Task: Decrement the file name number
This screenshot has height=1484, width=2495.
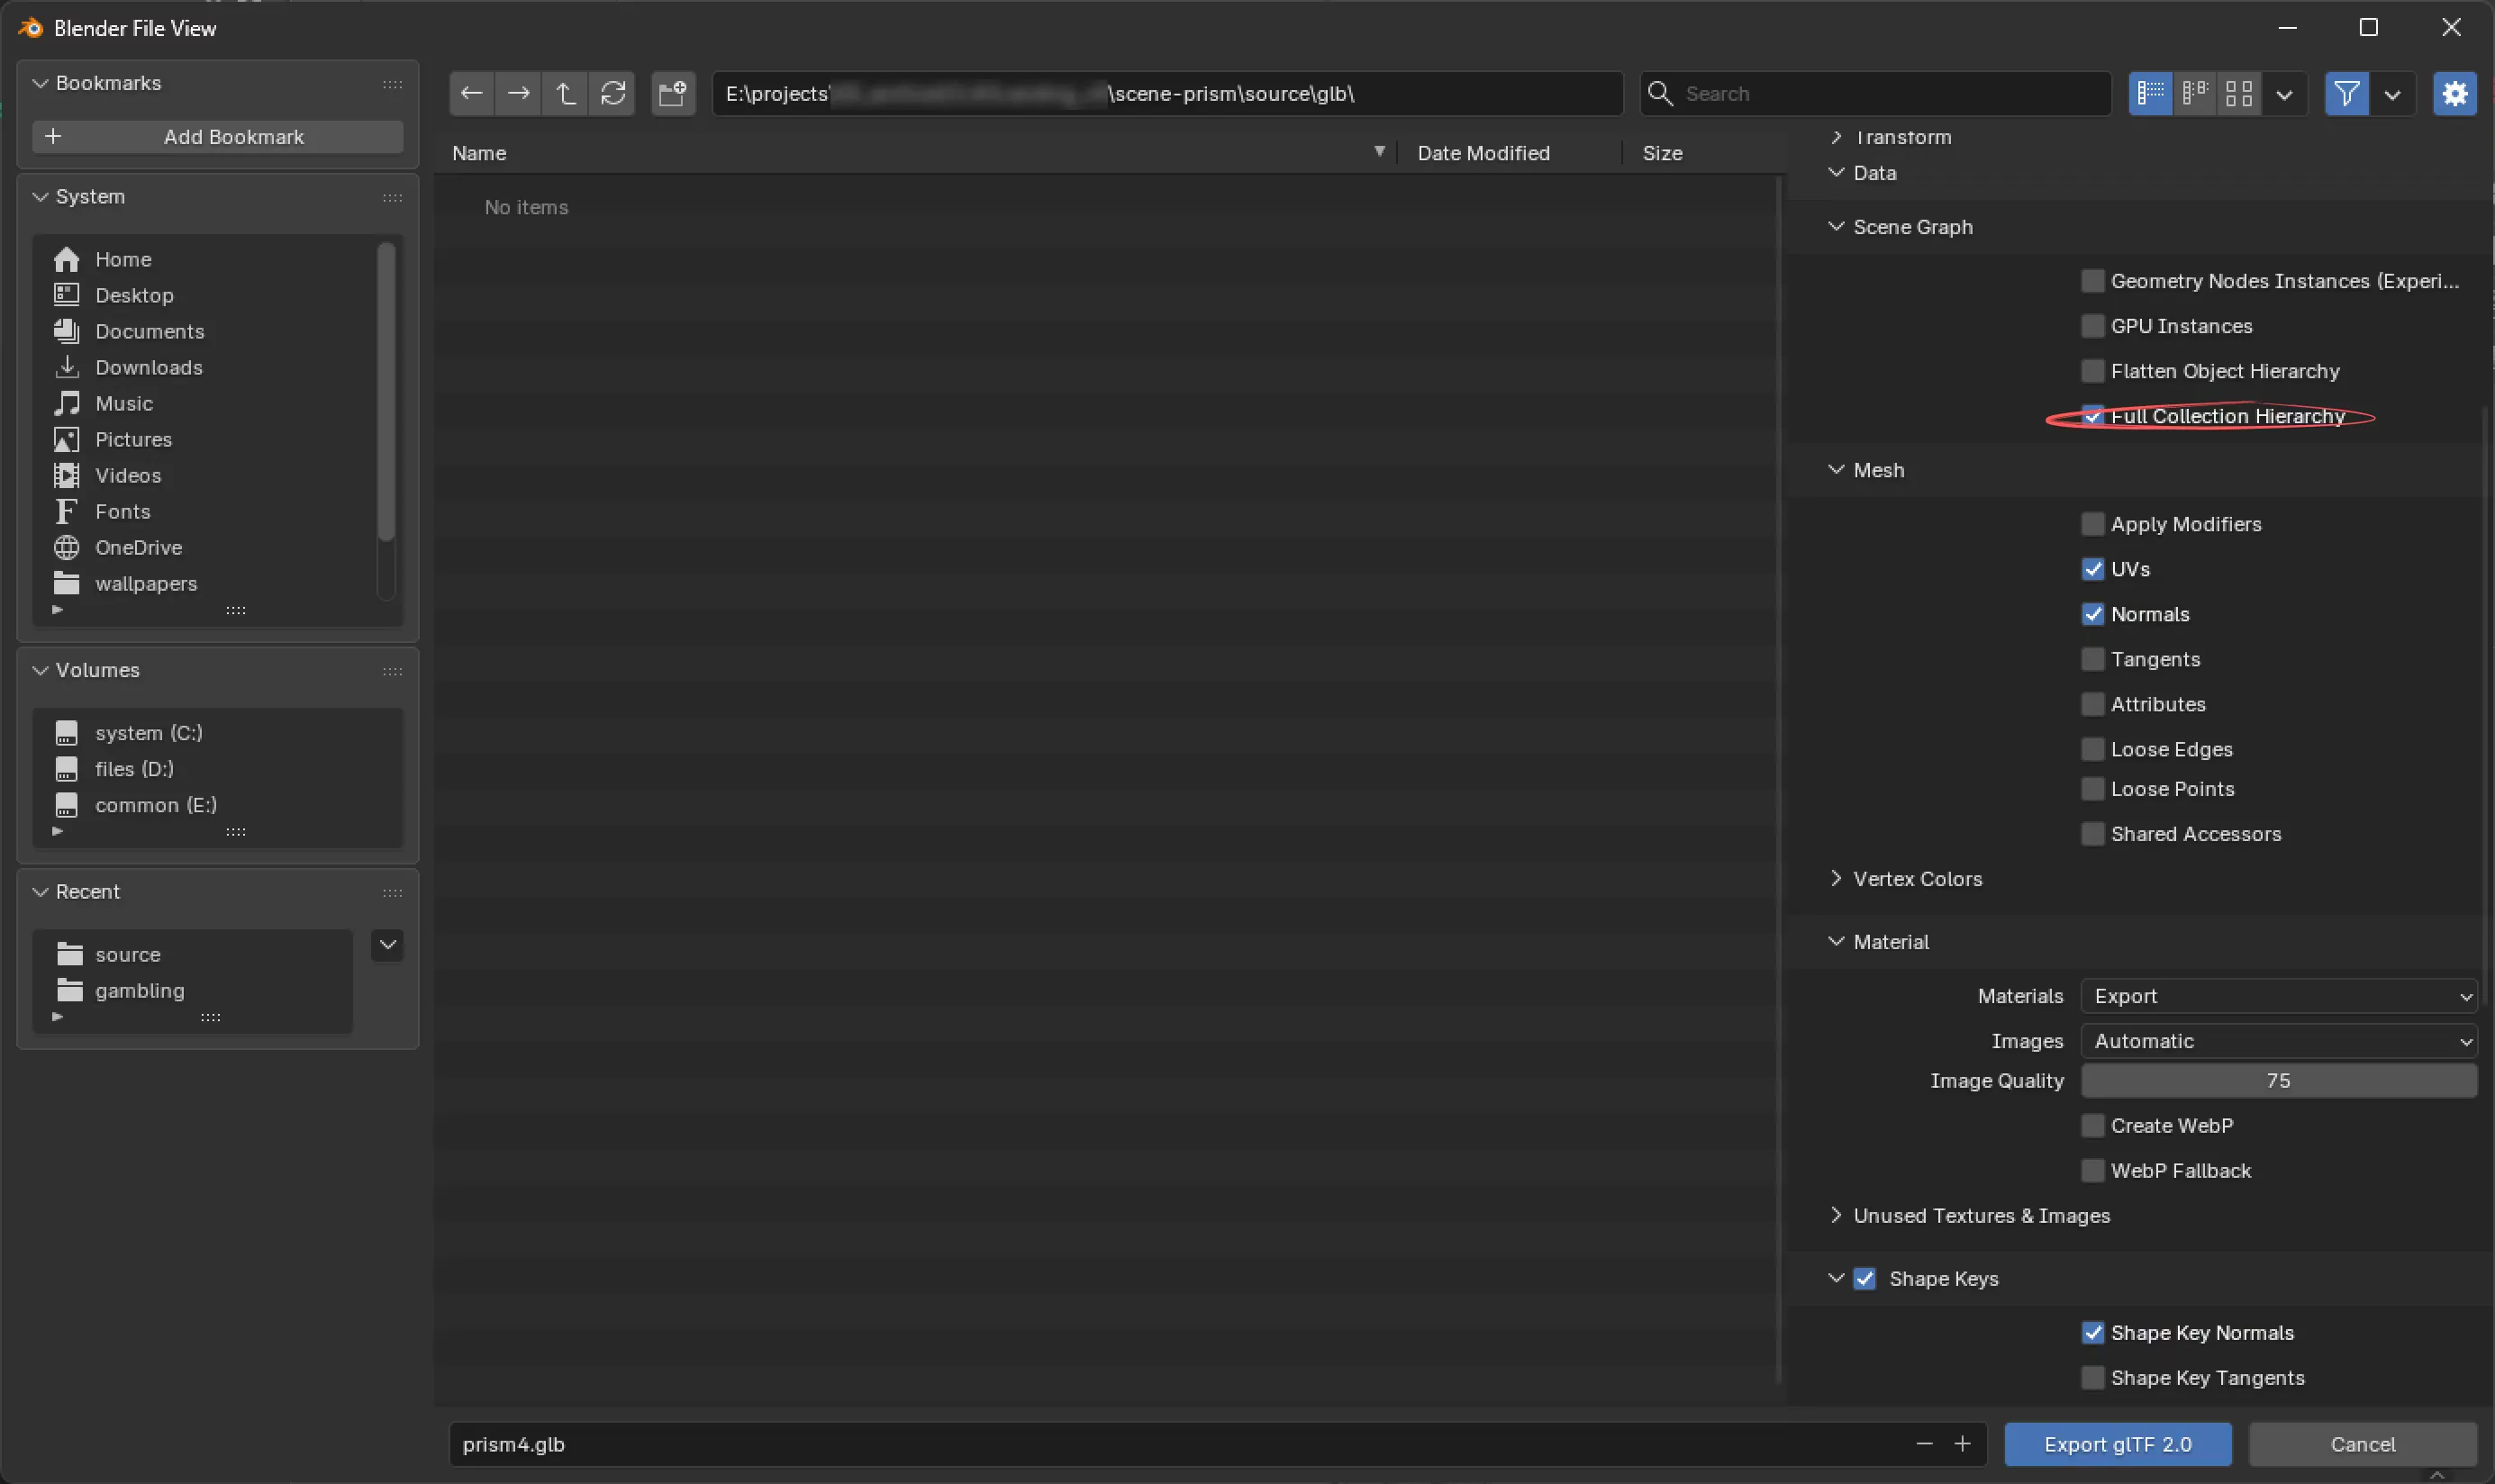Action: [x=1924, y=1444]
